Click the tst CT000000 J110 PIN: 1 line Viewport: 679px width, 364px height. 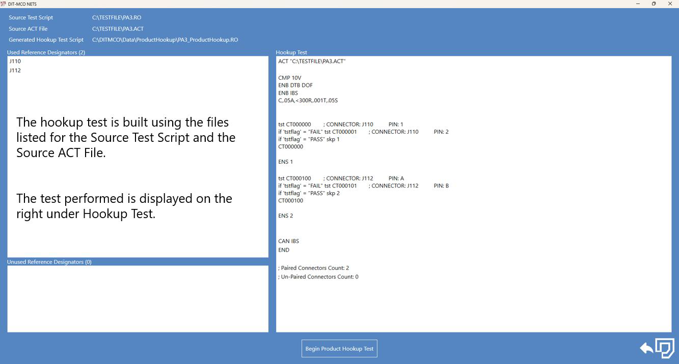tap(341, 124)
